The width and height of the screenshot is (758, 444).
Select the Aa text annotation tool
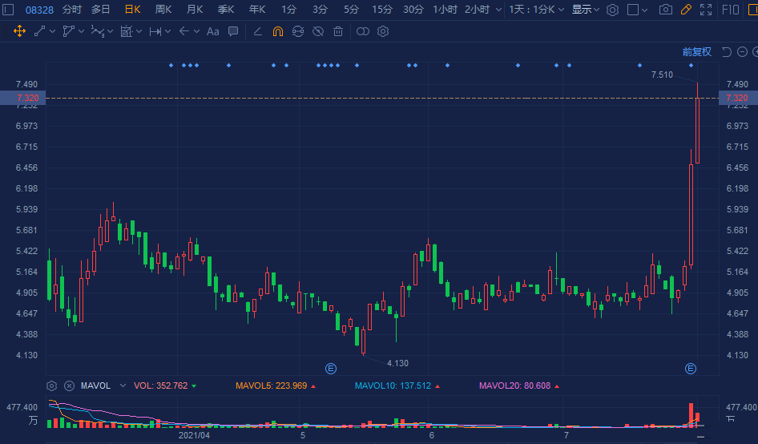[x=212, y=31]
